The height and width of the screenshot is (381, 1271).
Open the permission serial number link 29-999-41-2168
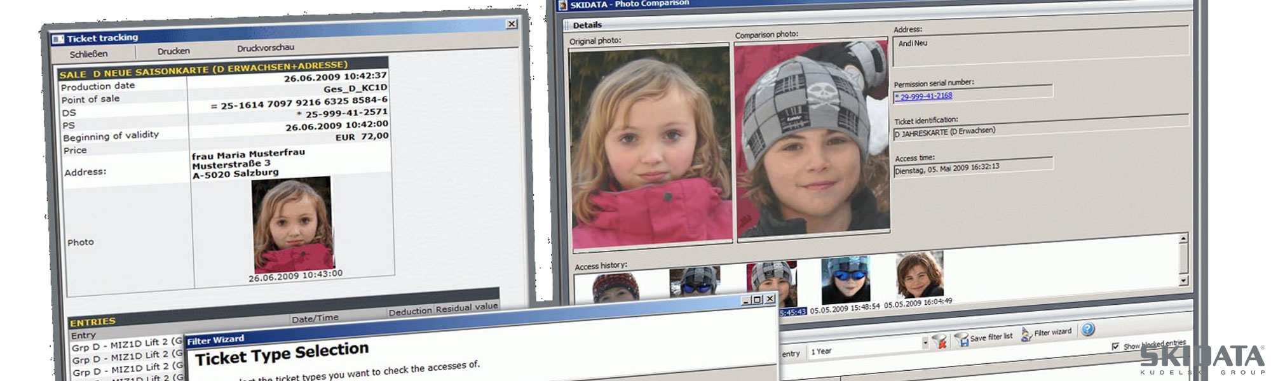coord(923,97)
